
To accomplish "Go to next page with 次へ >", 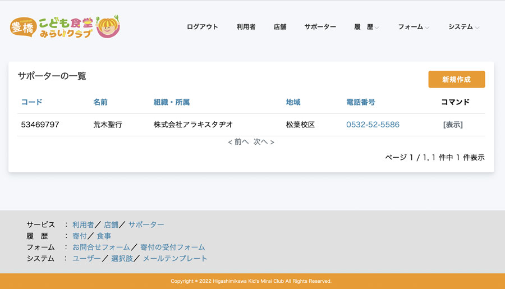I will (x=264, y=142).
